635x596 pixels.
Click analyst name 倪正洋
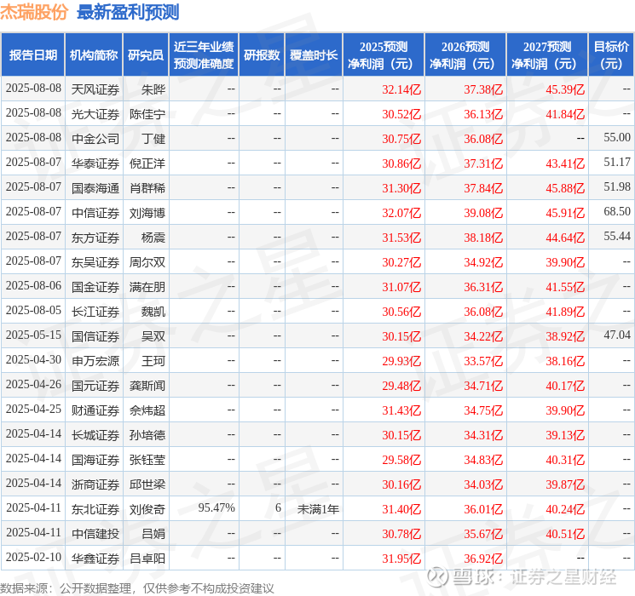(147, 163)
